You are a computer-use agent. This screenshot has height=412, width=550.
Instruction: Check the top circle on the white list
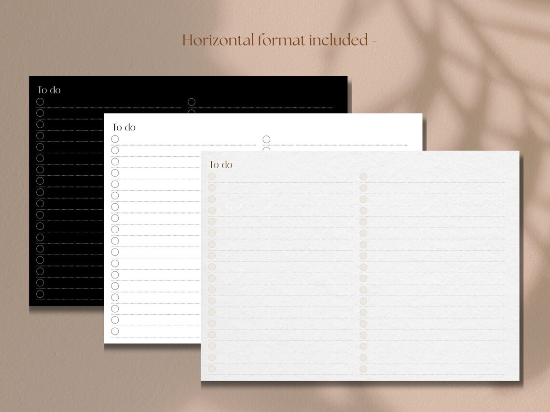(115, 139)
